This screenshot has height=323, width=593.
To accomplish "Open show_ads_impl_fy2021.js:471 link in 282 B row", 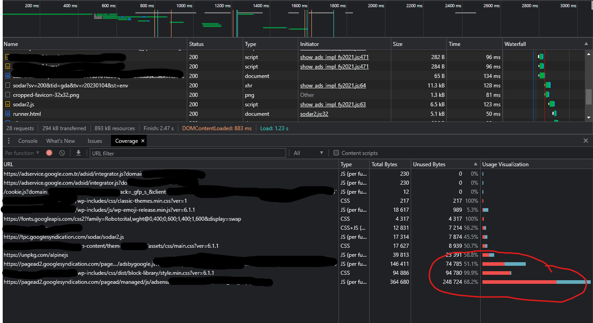I will (x=334, y=57).
